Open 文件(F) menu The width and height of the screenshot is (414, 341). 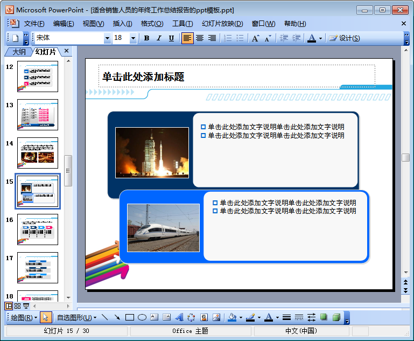pyautogui.click(x=34, y=24)
